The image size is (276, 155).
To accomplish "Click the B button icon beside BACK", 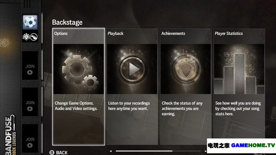I will [x=52, y=152].
